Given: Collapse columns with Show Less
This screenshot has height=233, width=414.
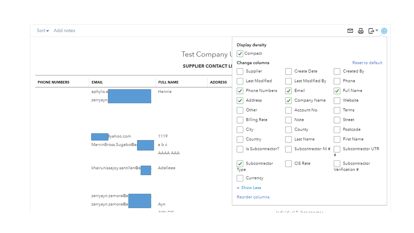Looking at the screenshot, I should 249,188.
